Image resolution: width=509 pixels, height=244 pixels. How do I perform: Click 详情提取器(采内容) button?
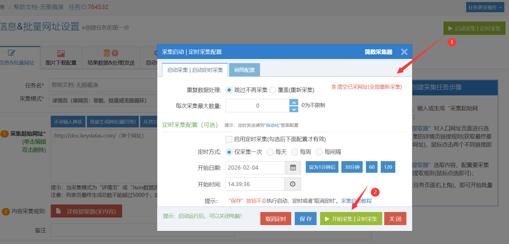coord(86,211)
